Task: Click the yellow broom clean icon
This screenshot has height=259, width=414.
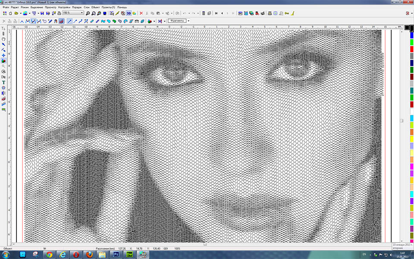Action: pos(292,13)
